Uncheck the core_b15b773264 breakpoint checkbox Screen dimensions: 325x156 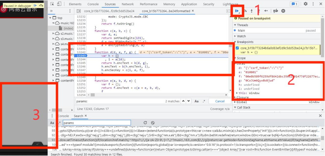pos(237,48)
